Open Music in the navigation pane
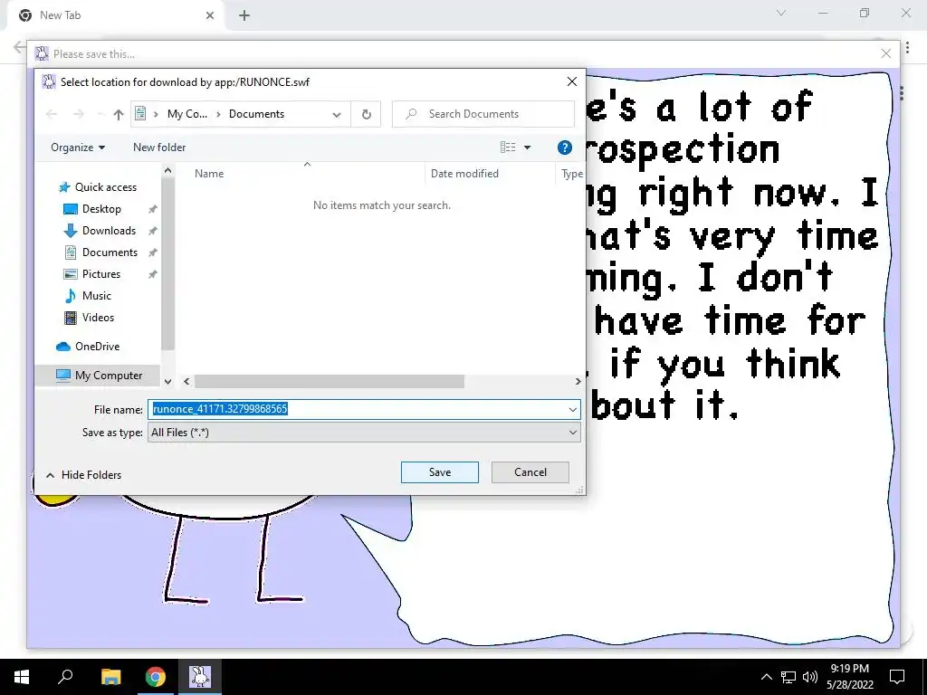 [x=96, y=296]
